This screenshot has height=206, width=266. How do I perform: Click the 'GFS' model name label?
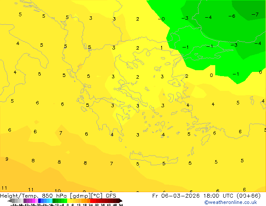coord(111,196)
